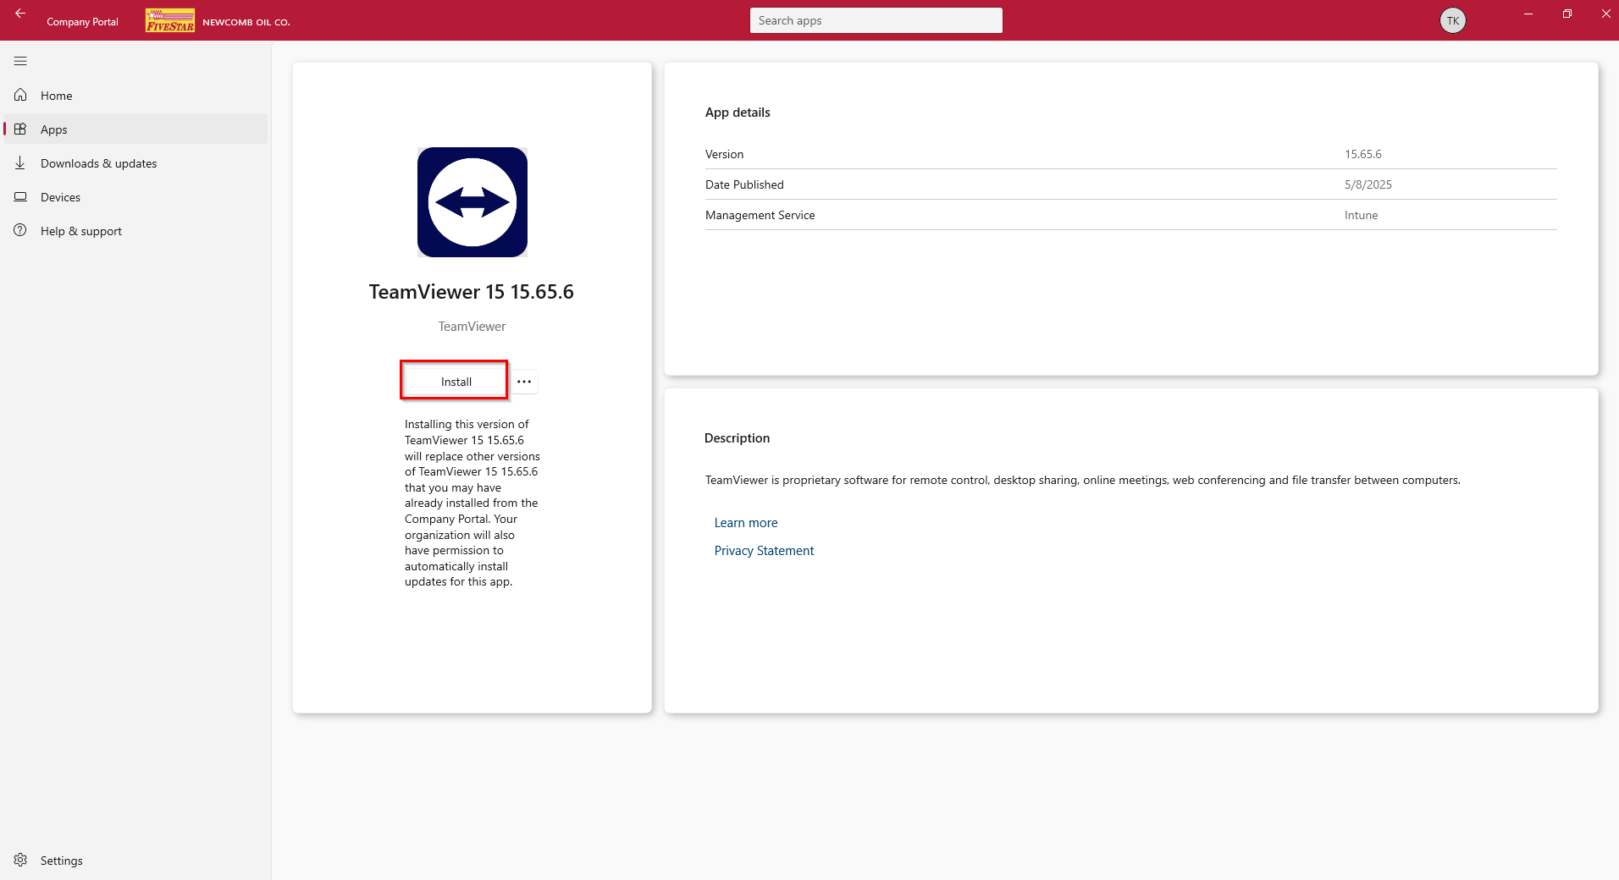Click the TK user account avatar
1619x880 pixels.
click(1453, 21)
